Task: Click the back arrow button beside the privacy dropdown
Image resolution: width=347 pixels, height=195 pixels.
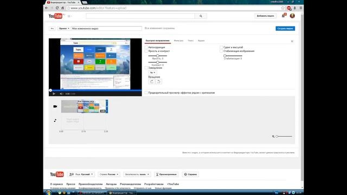Action: click(x=52, y=29)
